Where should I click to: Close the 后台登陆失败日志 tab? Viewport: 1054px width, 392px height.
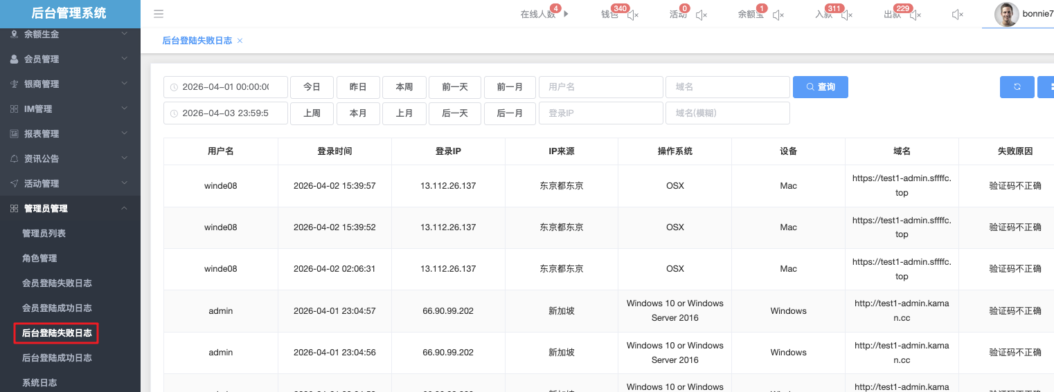coord(240,41)
